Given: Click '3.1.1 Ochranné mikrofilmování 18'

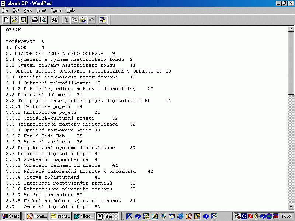Looking at the screenshot, I should click(x=53, y=83).
